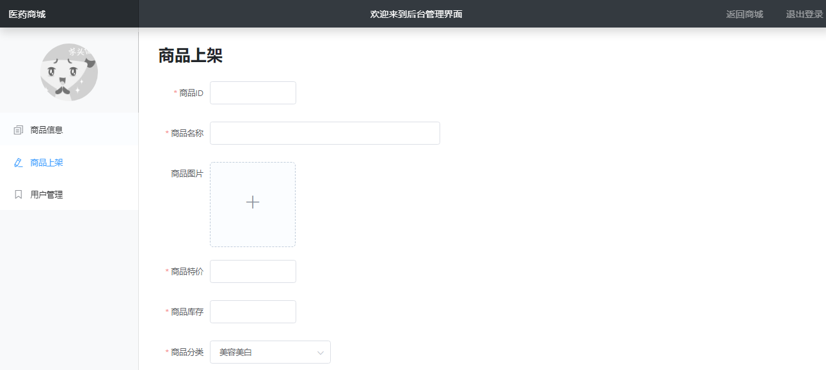Click the 商品库存 field label
The height and width of the screenshot is (370, 826).
187,312
